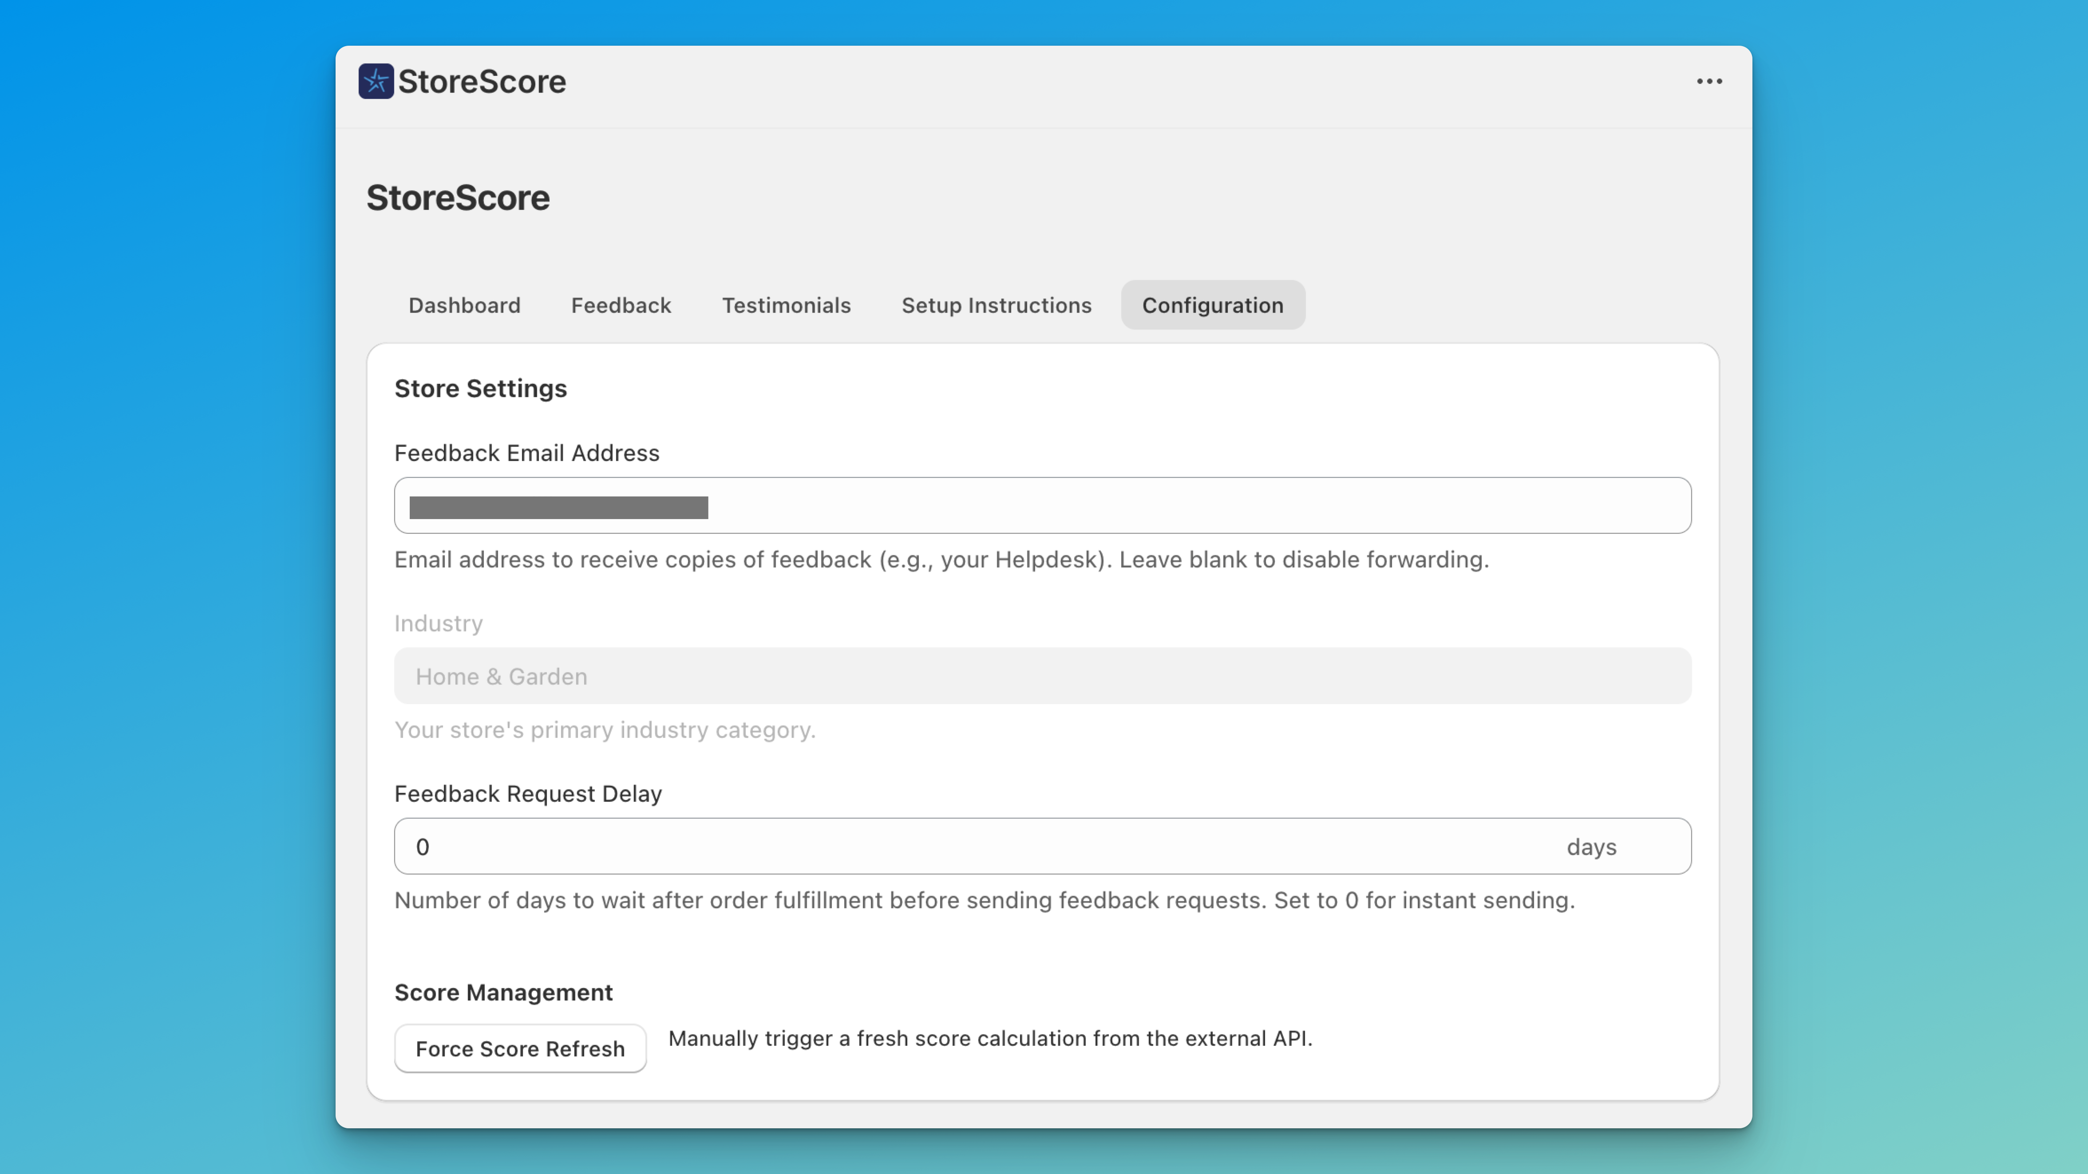This screenshot has width=2088, height=1174.
Task: Switch to the Dashboard tab
Action: coord(464,305)
